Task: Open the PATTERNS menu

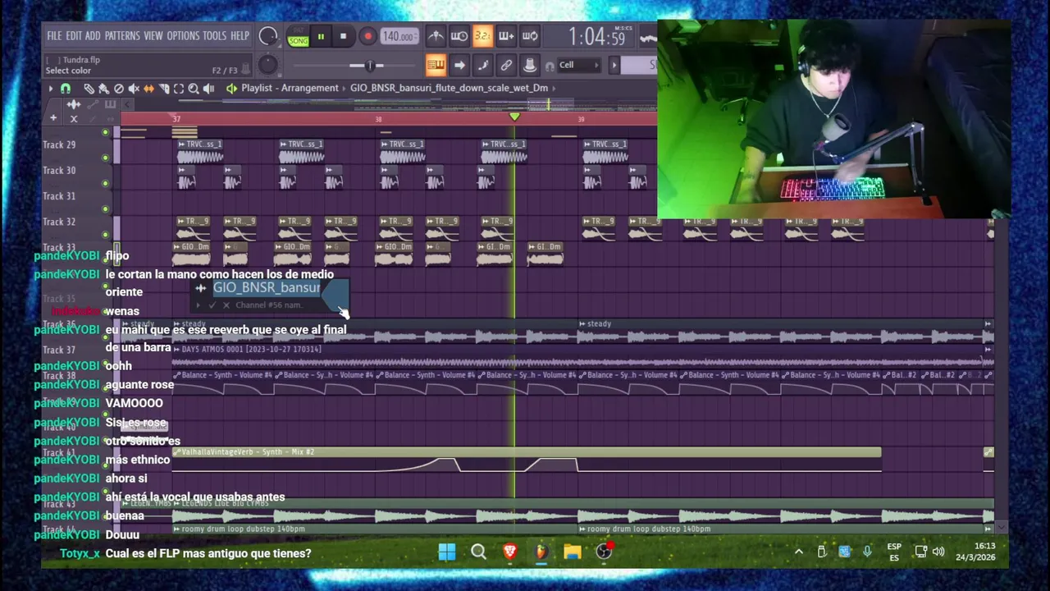Action: click(122, 36)
